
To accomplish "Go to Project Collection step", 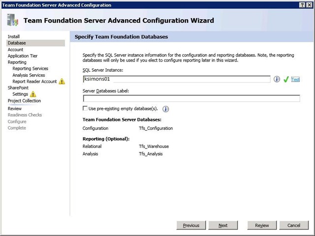I will tap(24, 100).
